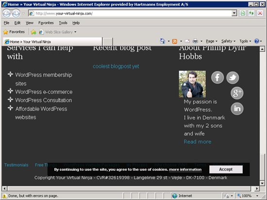Image resolution: width=267 pixels, height=200 pixels.
Task: Click the vertical scrollbar up arrow
Action: click(x=262, y=49)
